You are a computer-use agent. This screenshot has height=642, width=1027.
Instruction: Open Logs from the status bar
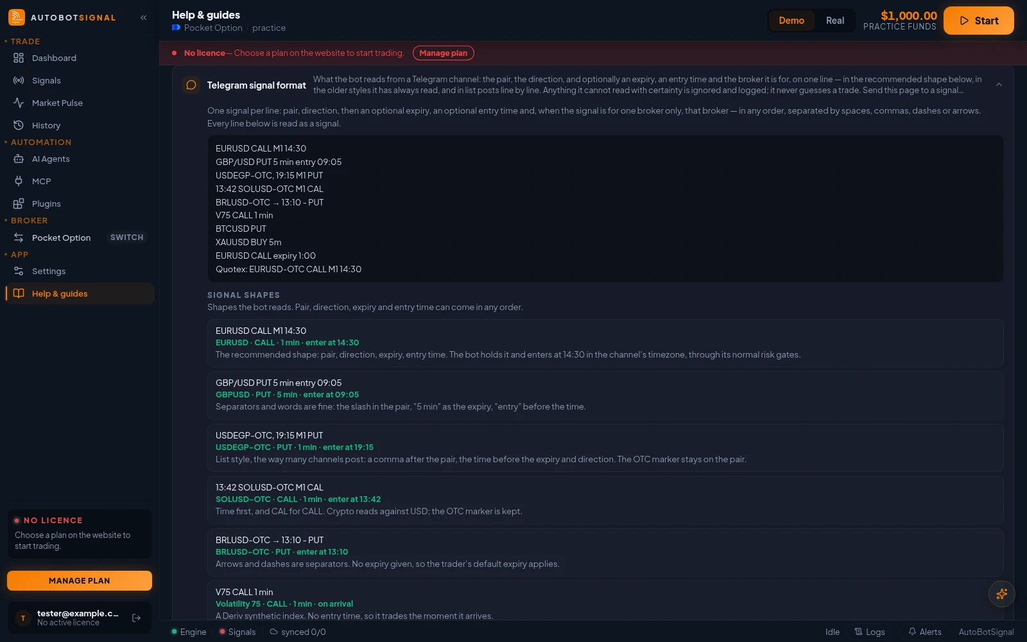coord(870,632)
